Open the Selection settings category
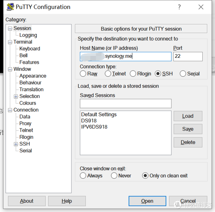The height and width of the screenshot is (212, 215). coord(29,96)
